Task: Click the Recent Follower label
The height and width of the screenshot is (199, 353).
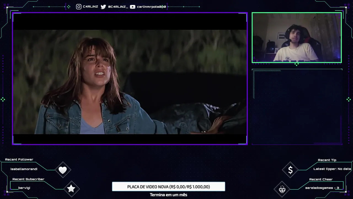Action: pyautogui.click(x=19, y=159)
